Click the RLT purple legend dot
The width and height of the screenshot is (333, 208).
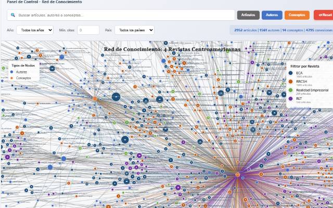[290, 98]
